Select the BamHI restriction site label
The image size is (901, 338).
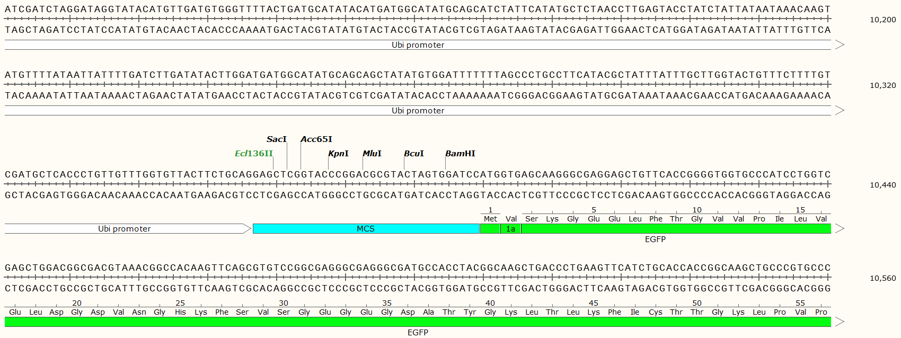click(460, 154)
